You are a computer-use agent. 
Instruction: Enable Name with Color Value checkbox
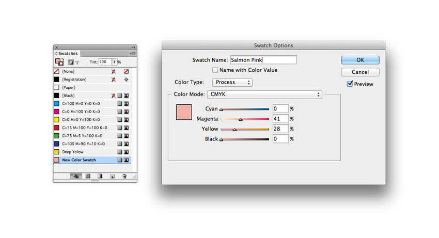(x=215, y=70)
